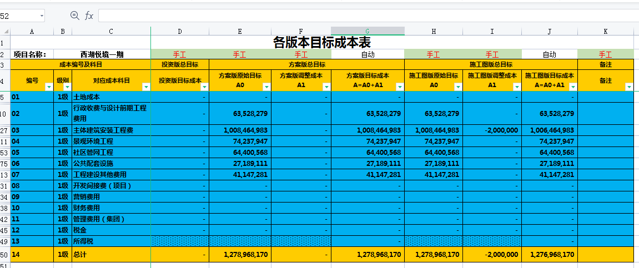Select the 景观环境工程 cell

[111, 141]
